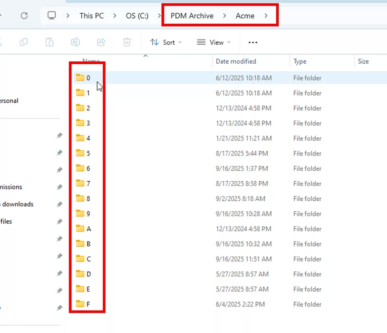Navigate to PDM Archive via the breadcrumb
This screenshot has height=333, width=387.
192,15
